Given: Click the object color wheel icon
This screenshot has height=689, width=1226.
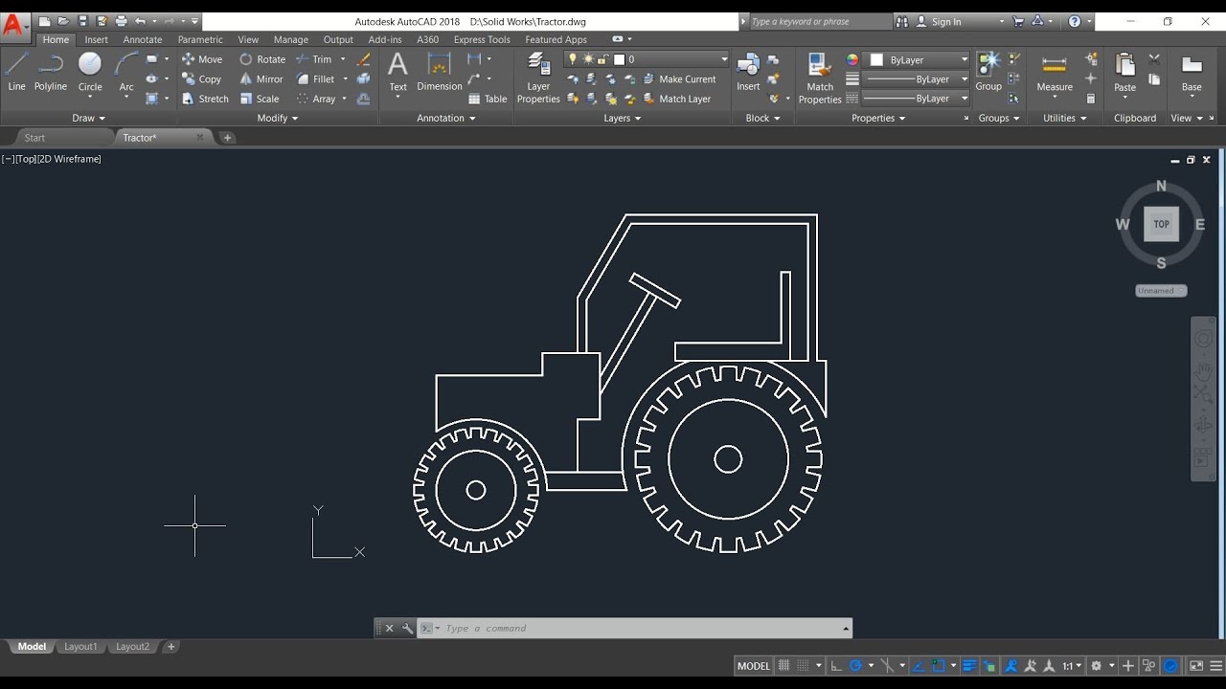Looking at the screenshot, I should [852, 59].
